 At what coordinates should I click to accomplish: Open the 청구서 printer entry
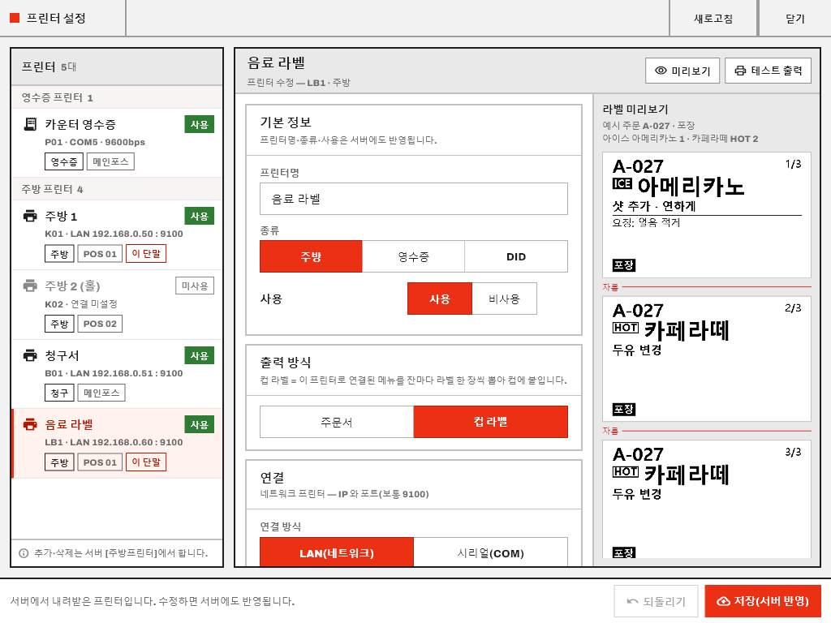click(x=117, y=374)
